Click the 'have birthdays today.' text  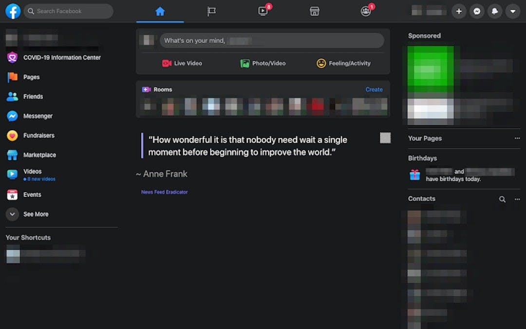click(453, 179)
